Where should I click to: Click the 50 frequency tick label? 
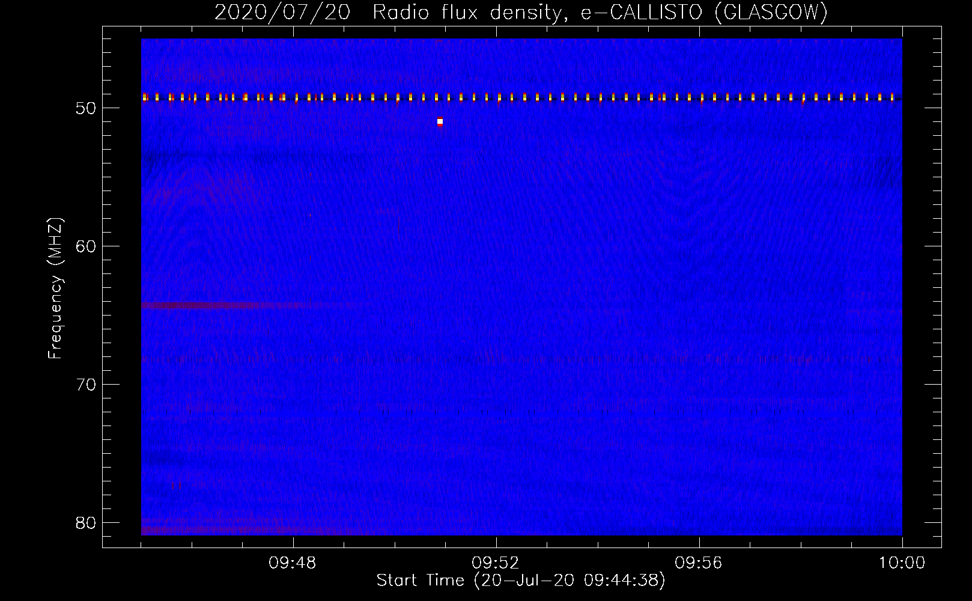click(x=87, y=108)
